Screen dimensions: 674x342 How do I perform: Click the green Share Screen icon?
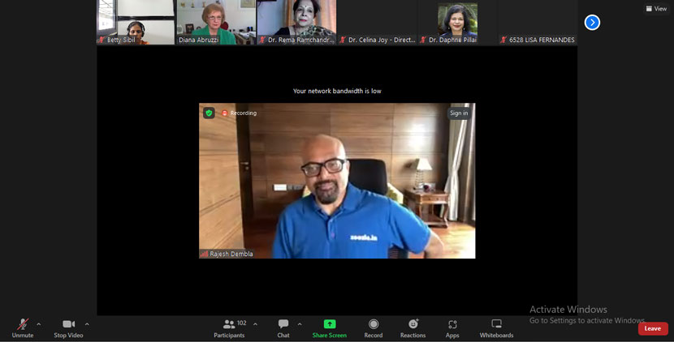pyautogui.click(x=330, y=324)
